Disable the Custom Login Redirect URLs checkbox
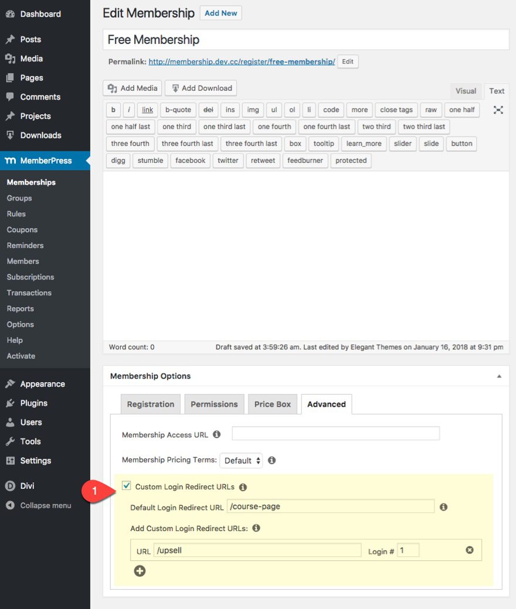This screenshot has height=609, width=516. [127, 485]
